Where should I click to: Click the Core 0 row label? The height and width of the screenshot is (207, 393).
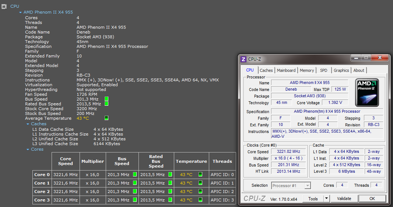pyautogui.click(x=42, y=175)
